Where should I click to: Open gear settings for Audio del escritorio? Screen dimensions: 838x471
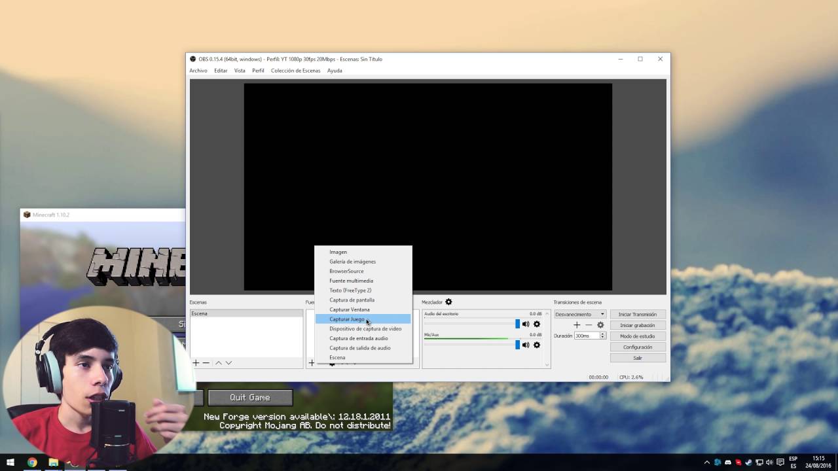[x=537, y=324]
